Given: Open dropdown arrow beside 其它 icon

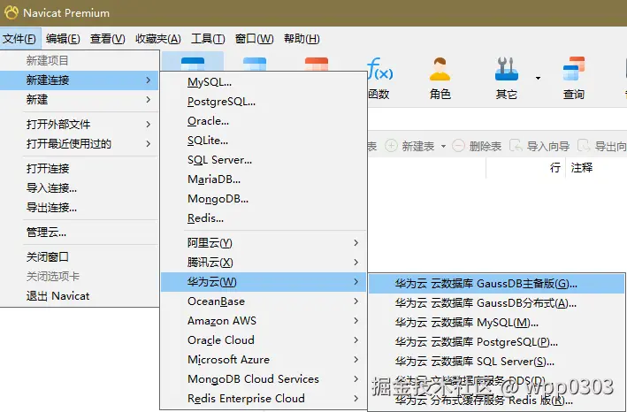Looking at the screenshot, I should [x=539, y=78].
